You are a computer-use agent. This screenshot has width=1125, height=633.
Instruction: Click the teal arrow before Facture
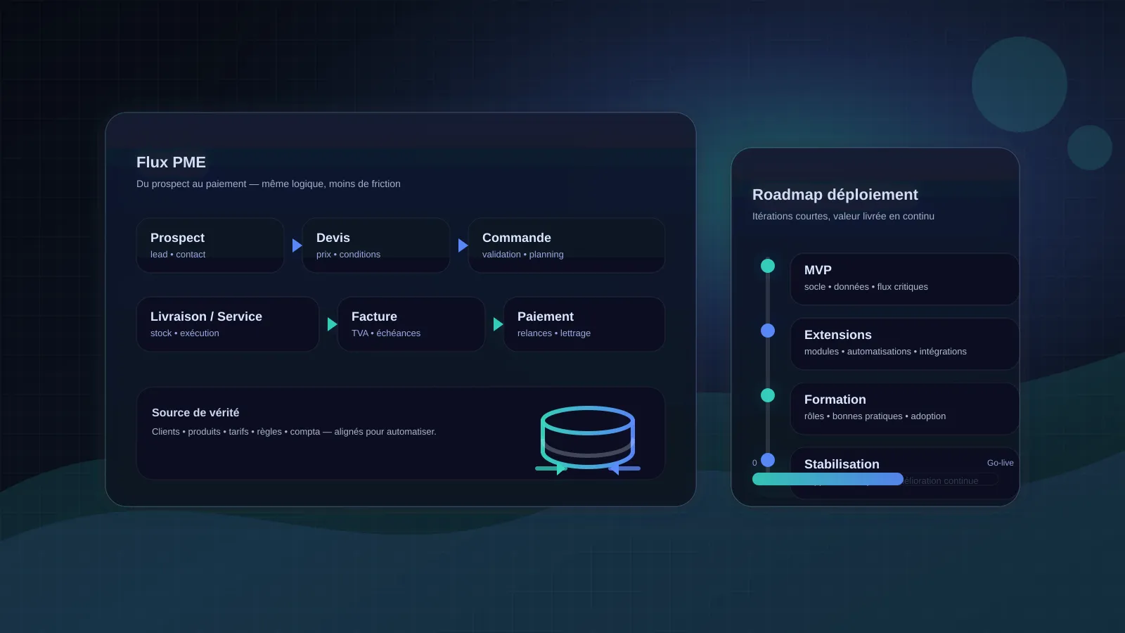coord(332,324)
